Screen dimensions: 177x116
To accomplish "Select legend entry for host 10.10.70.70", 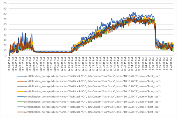I will (x=89, y=76).
